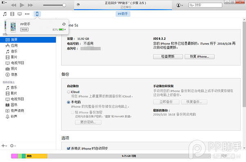Select 应用 in the sidebar
Viewport: 246px width, 162px height.
(x=28, y=46)
